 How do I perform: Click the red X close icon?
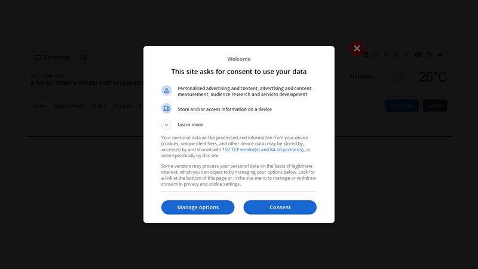point(357,49)
